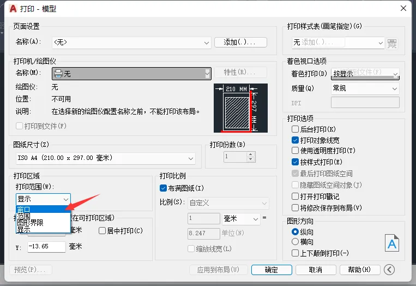Uncheck 按样式打印 option
The image size is (416, 286).
[295, 162]
